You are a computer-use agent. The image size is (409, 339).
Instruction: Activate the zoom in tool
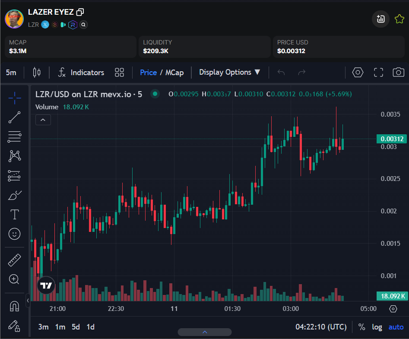pos(14,279)
